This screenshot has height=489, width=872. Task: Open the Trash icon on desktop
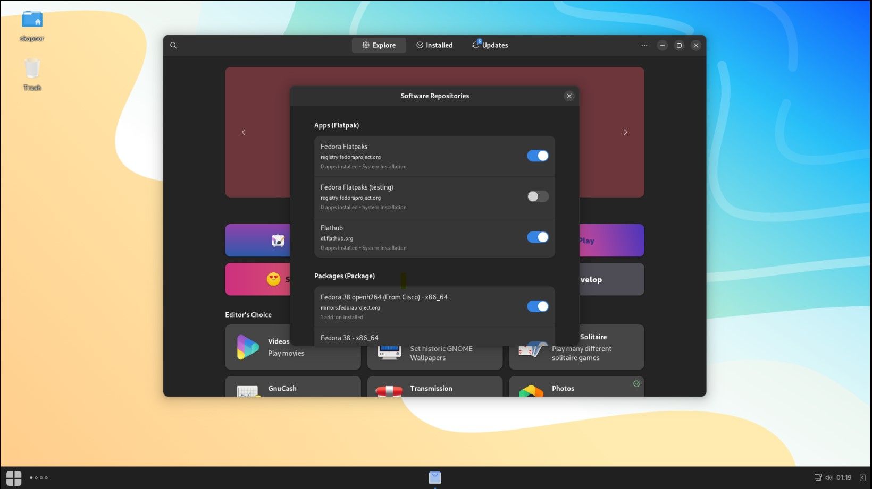(32, 70)
